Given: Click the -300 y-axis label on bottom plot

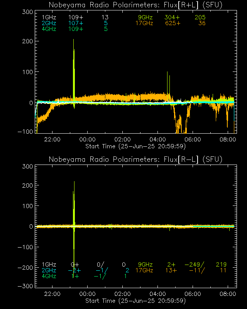Looking at the screenshot, I should (x=25, y=286).
